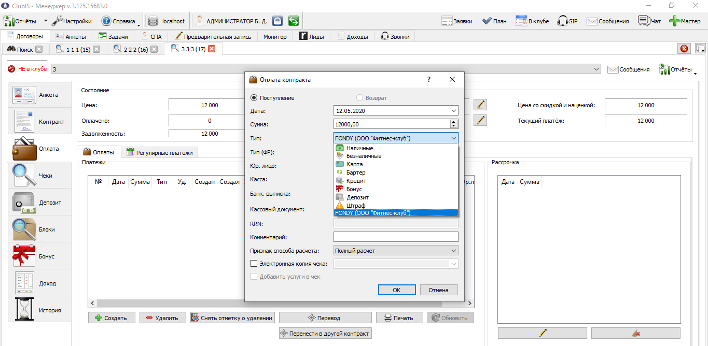Open Чеки receipts section in sidebar
The image size is (708, 346).
point(39,176)
